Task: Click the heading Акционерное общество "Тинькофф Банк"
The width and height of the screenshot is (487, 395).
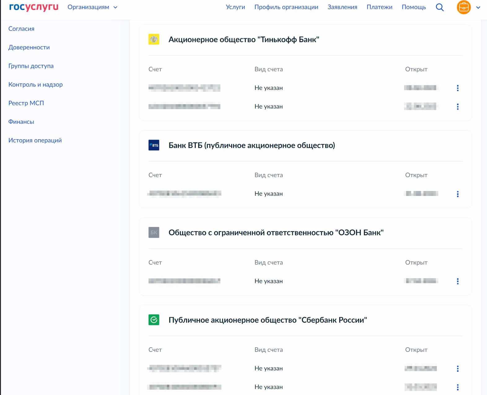Action: [x=244, y=40]
